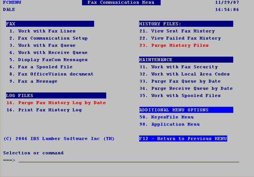The height and width of the screenshot is (177, 254).
Task: Open Fax Communication Setup option
Action: (48, 38)
